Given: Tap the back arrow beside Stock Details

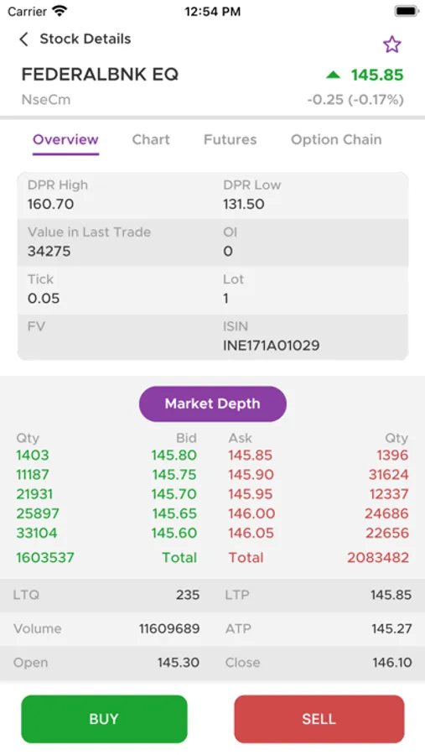Looking at the screenshot, I should (x=23, y=39).
